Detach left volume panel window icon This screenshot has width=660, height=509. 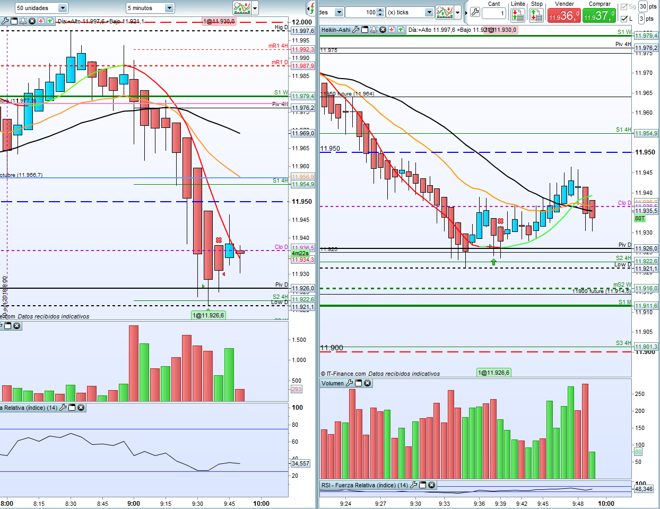[x=8, y=326]
